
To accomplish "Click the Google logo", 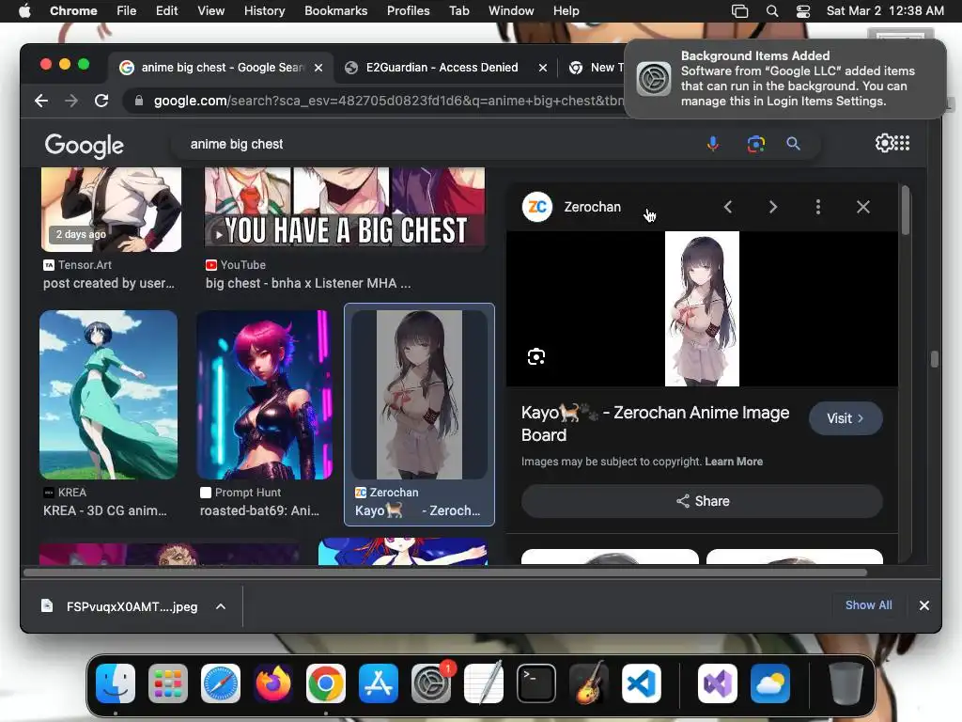I will pyautogui.click(x=84, y=146).
